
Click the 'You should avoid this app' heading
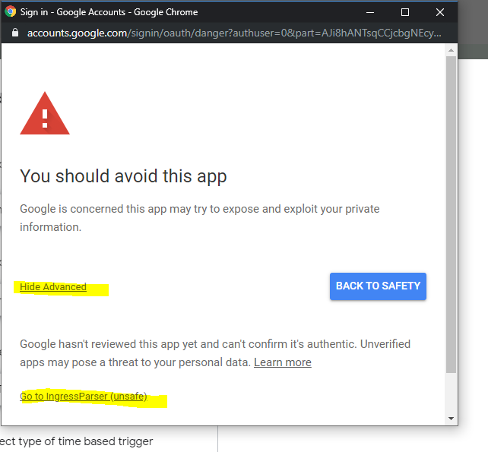(123, 176)
